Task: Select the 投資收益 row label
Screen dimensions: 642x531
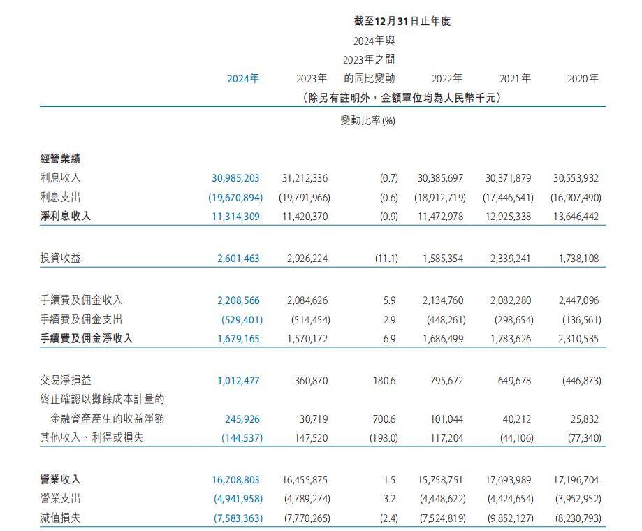Action: pyautogui.click(x=61, y=259)
